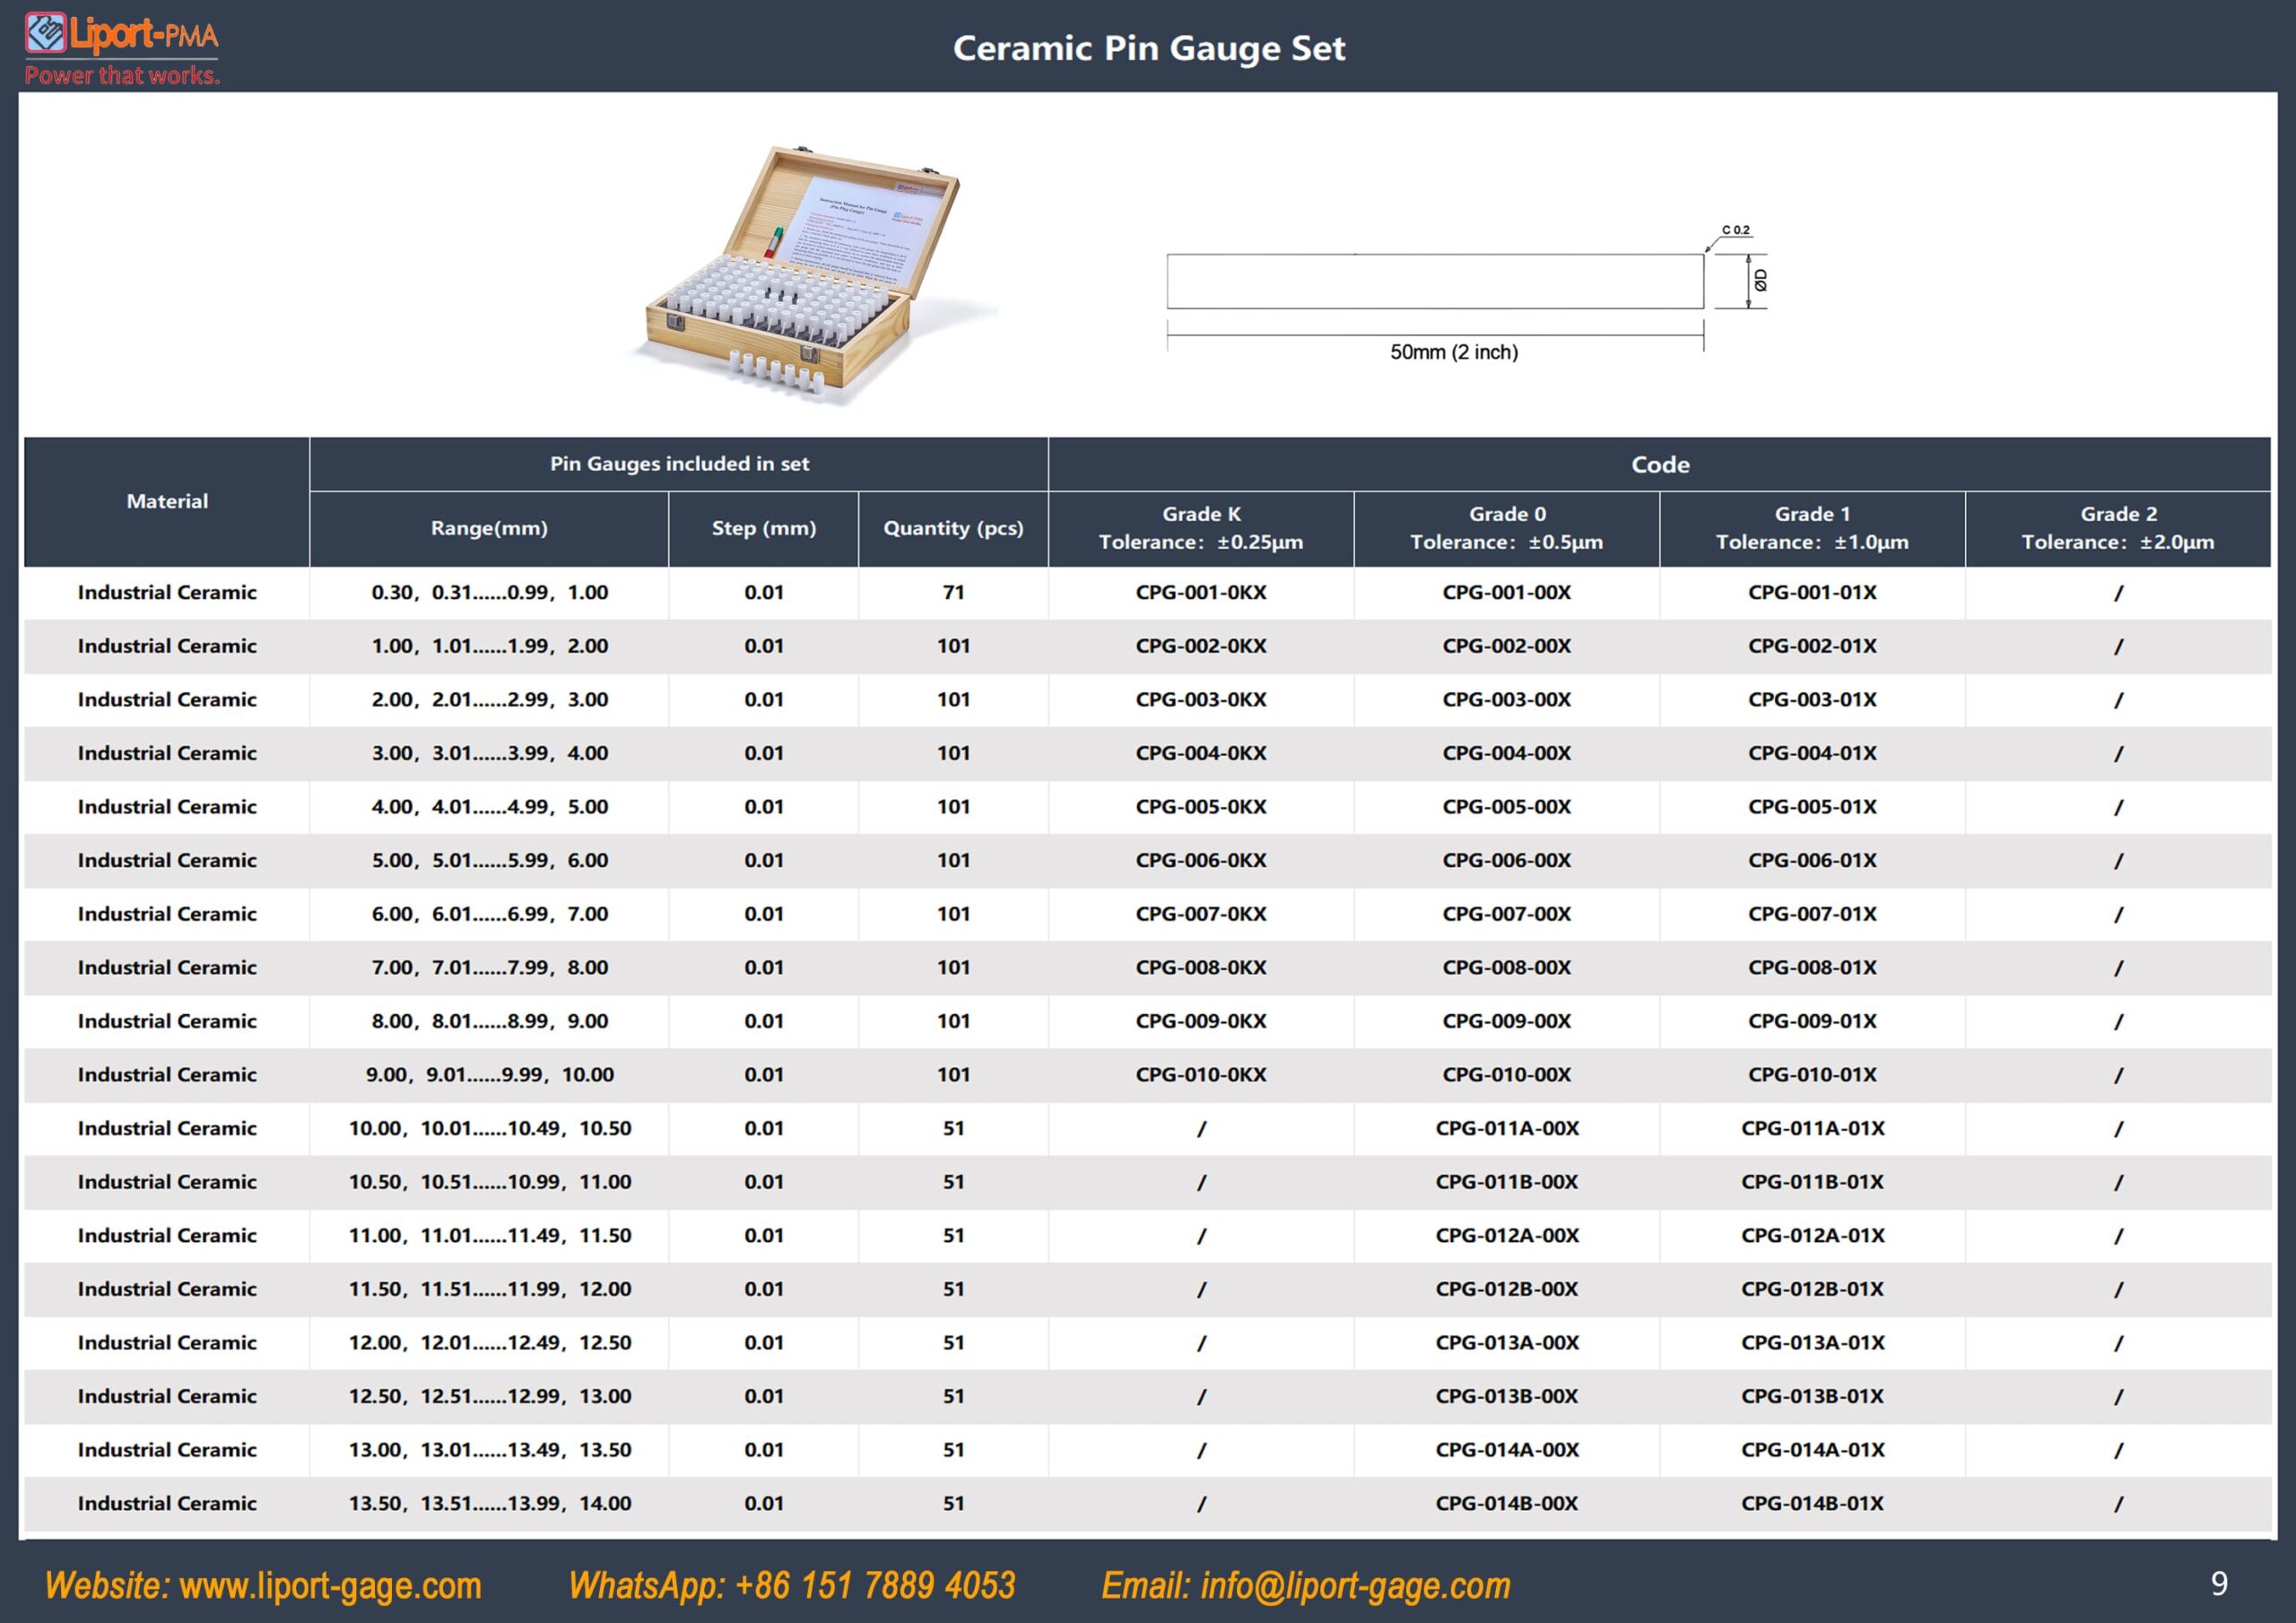Click the pin dimension diagram
Screen dimensions: 2296x1623
click(1467, 293)
